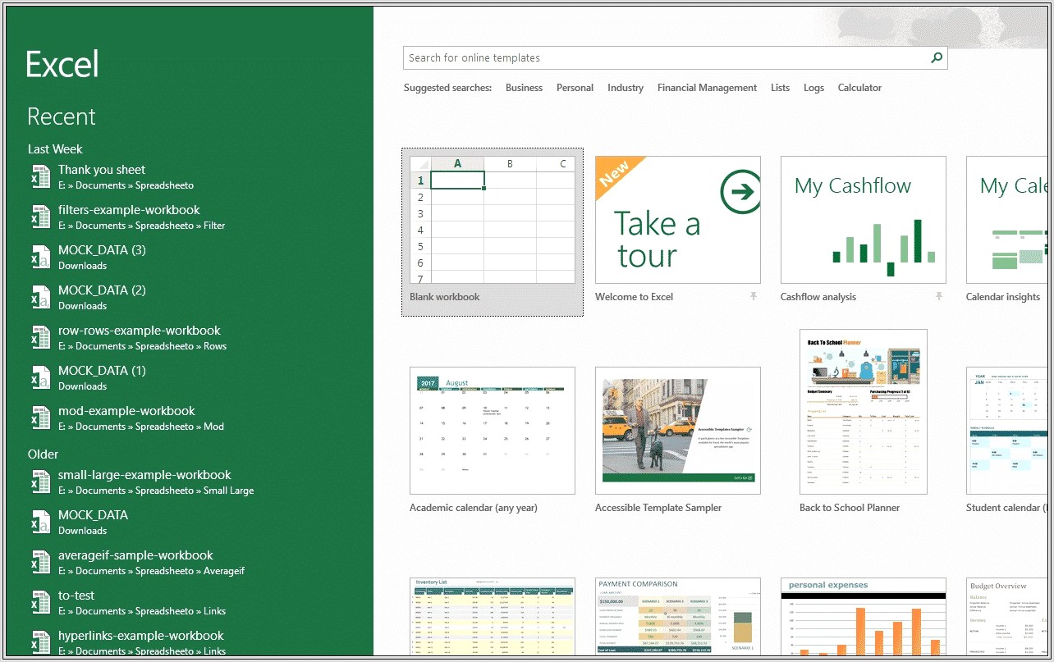The height and width of the screenshot is (662, 1054).
Task: Click the search magnifier icon
Action: 936,57
